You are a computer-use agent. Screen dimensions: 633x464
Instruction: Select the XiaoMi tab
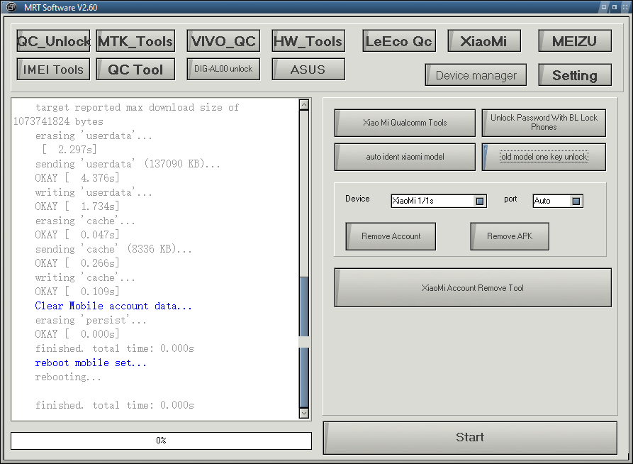[x=484, y=41]
